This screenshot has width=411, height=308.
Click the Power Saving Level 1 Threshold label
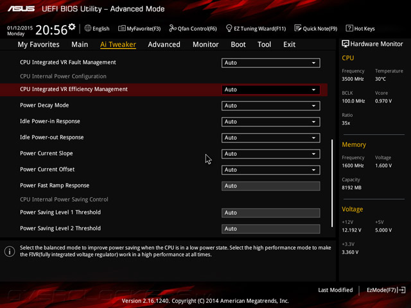[x=60, y=212]
